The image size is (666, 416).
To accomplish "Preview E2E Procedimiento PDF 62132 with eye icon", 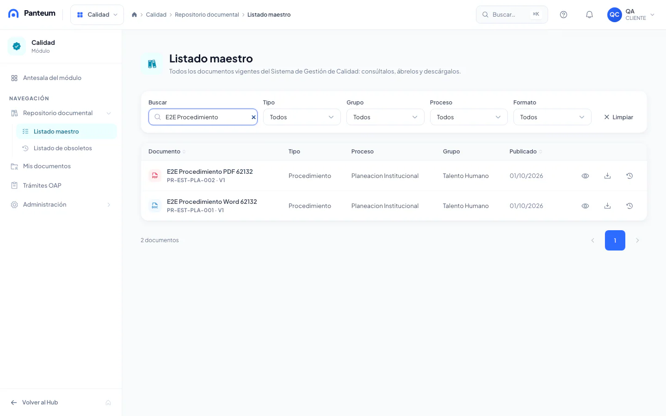I will pyautogui.click(x=585, y=176).
